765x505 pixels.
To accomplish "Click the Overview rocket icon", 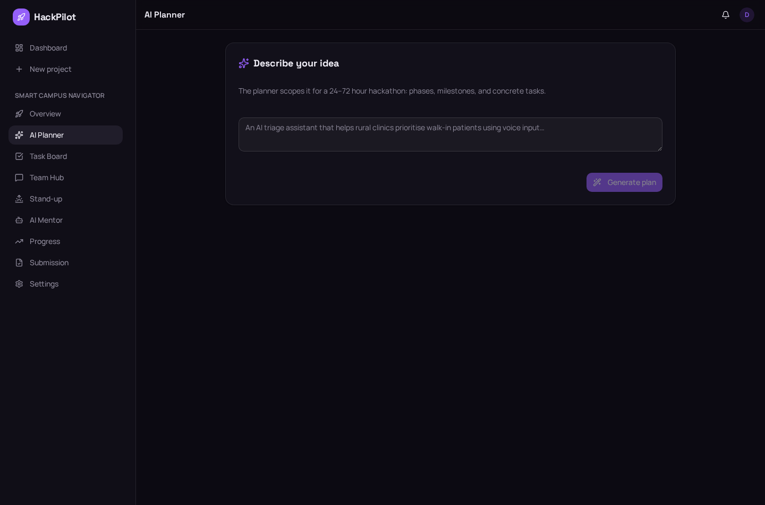I will click(x=19, y=114).
